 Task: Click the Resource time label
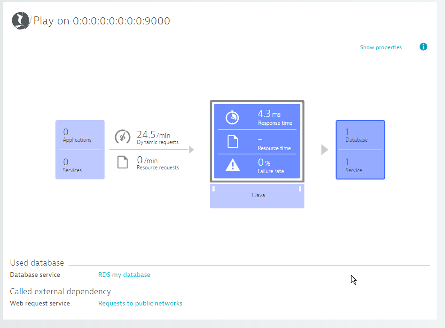[x=274, y=148]
